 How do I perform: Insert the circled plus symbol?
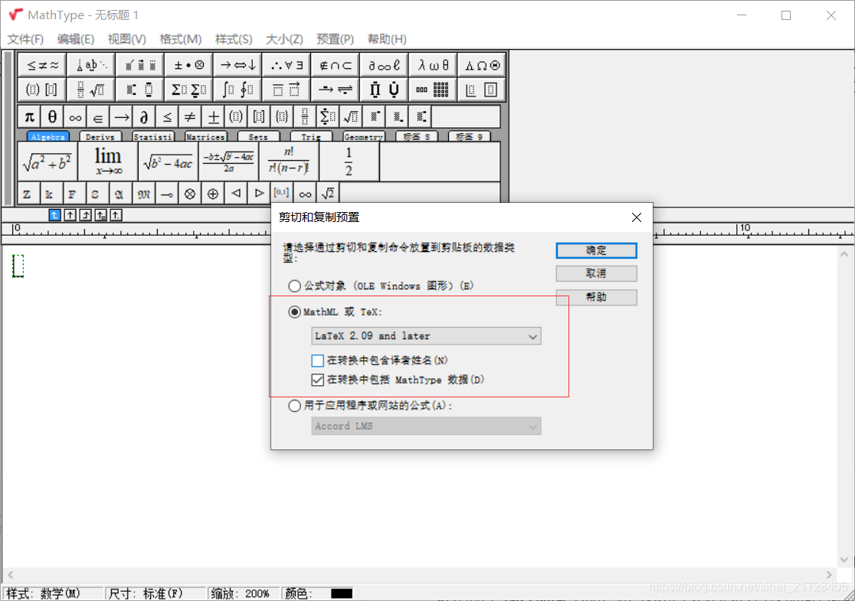tap(213, 194)
